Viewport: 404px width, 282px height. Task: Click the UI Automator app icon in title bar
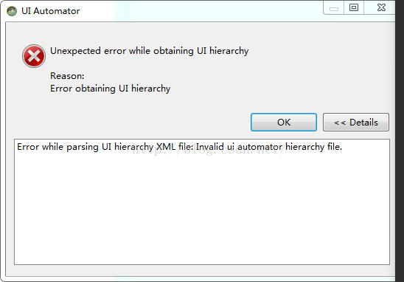click(x=12, y=11)
